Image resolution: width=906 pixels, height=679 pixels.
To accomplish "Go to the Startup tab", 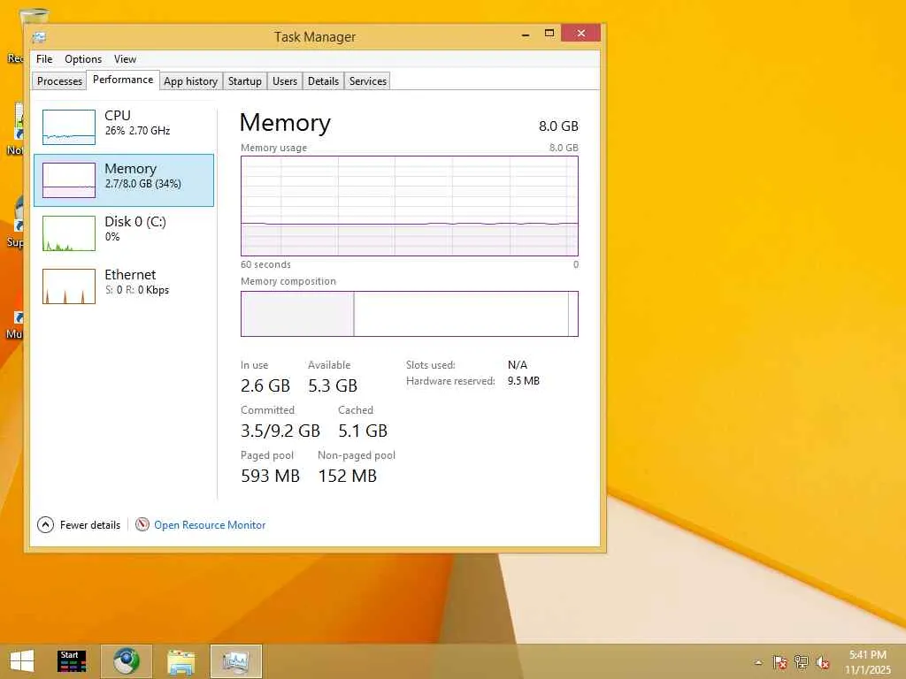I will (245, 80).
